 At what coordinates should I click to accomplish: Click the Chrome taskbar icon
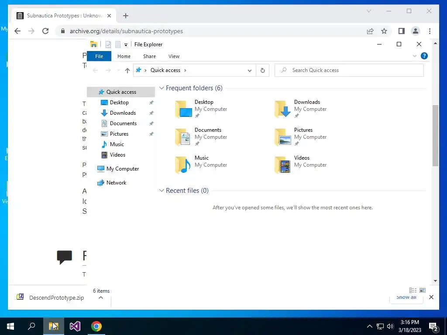click(x=96, y=326)
